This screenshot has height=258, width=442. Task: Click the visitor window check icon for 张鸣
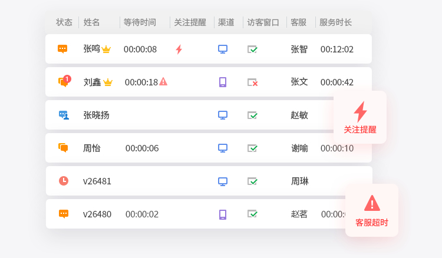252,49
